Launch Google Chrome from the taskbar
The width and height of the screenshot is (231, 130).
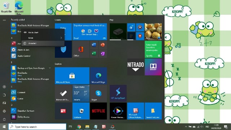coord(79,127)
